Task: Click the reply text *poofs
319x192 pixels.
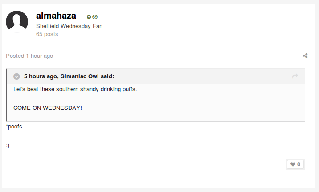Action: [x=14, y=127]
